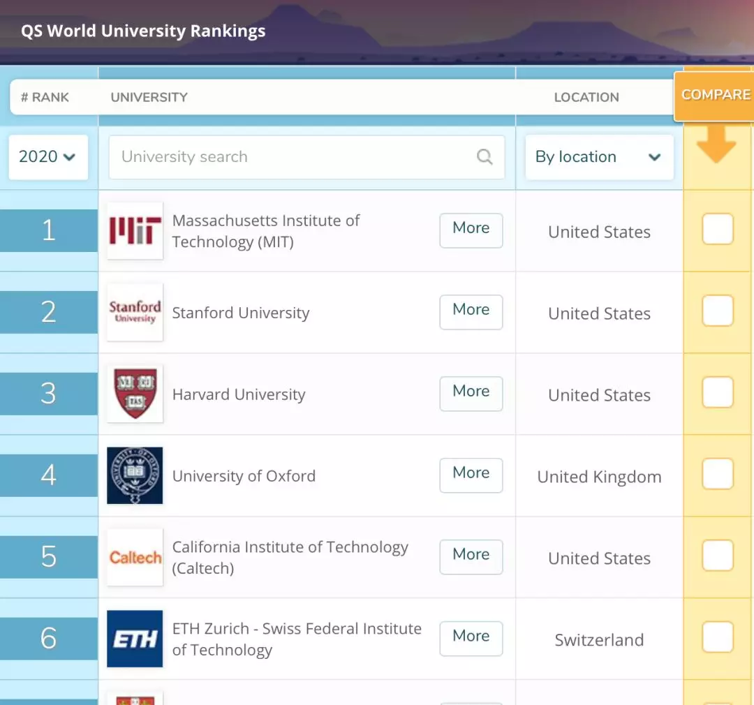The image size is (754, 705).
Task: Check the compare box for MIT
Action: pos(718,230)
